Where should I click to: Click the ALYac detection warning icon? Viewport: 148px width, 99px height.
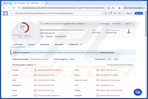coord(98,70)
